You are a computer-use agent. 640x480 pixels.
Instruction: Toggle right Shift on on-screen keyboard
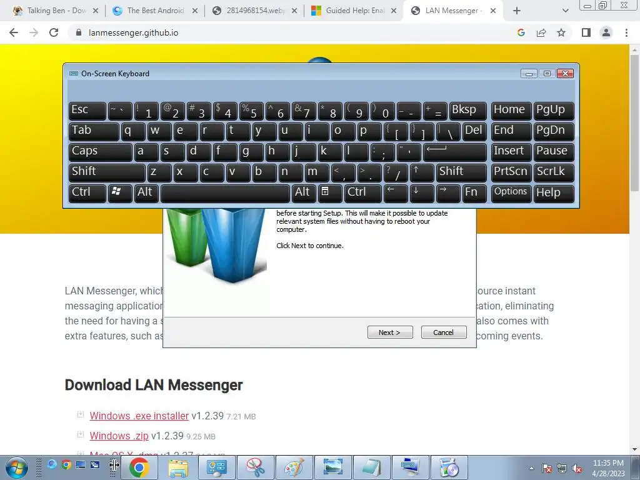coord(461,172)
